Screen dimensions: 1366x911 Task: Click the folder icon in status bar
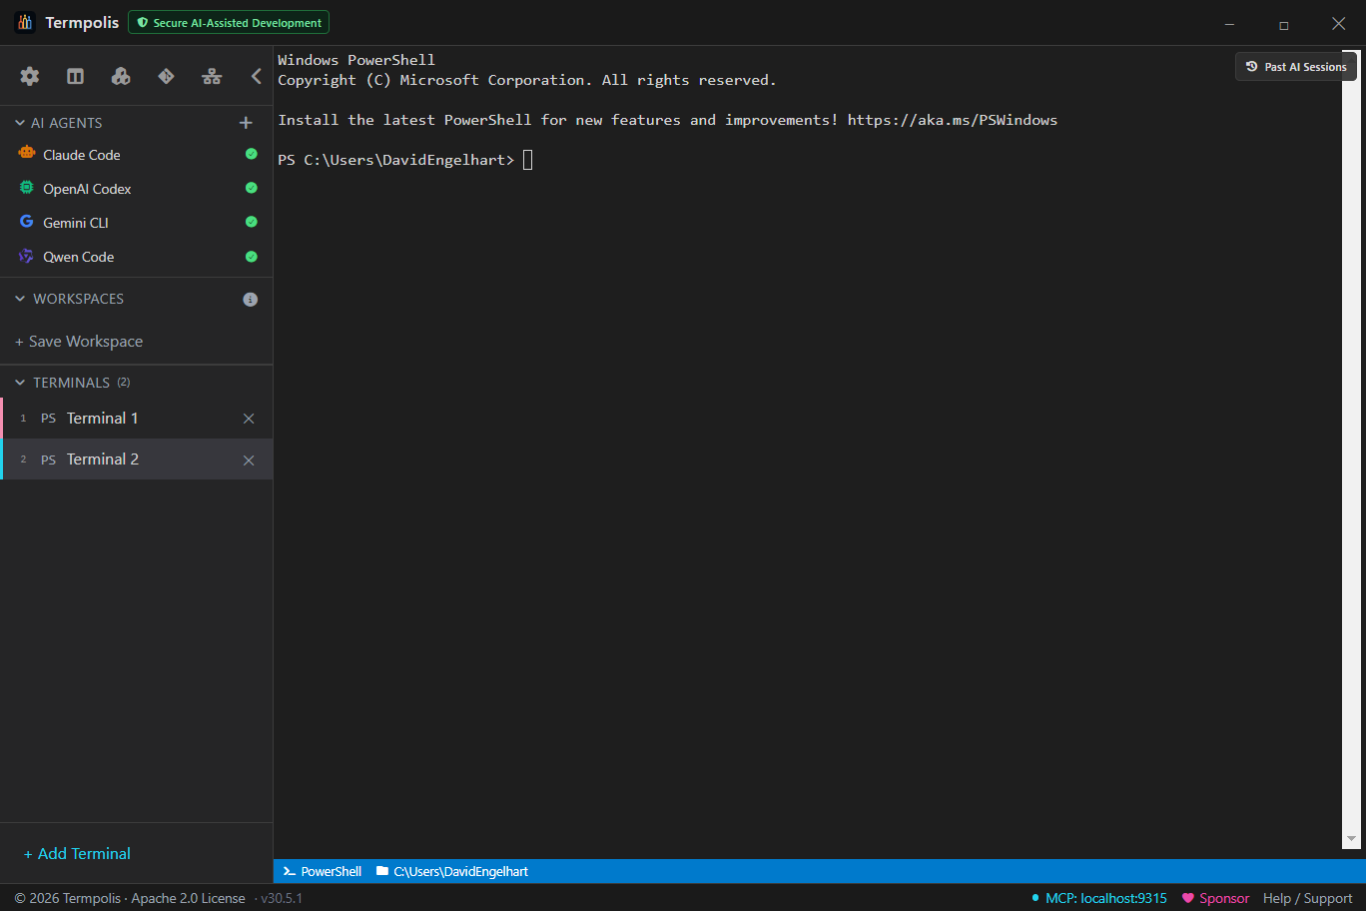382,871
